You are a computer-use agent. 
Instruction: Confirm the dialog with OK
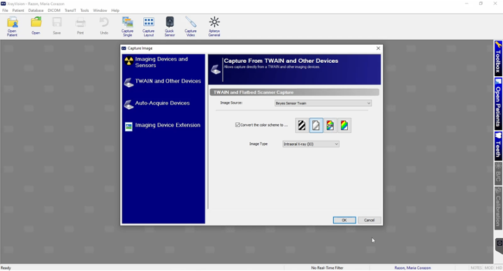[344, 220]
